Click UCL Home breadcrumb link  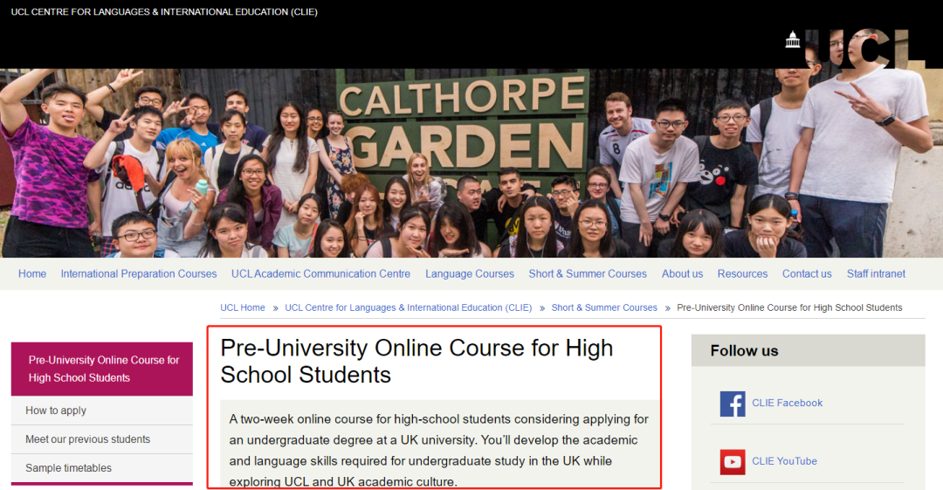(243, 307)
